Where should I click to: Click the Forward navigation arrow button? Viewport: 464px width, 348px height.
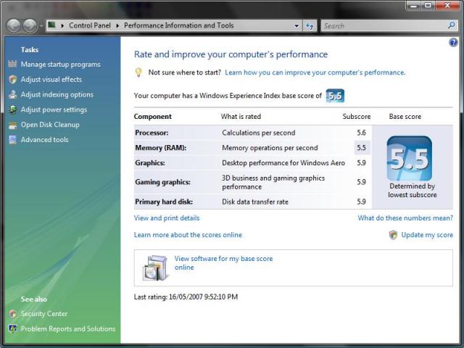30,26
